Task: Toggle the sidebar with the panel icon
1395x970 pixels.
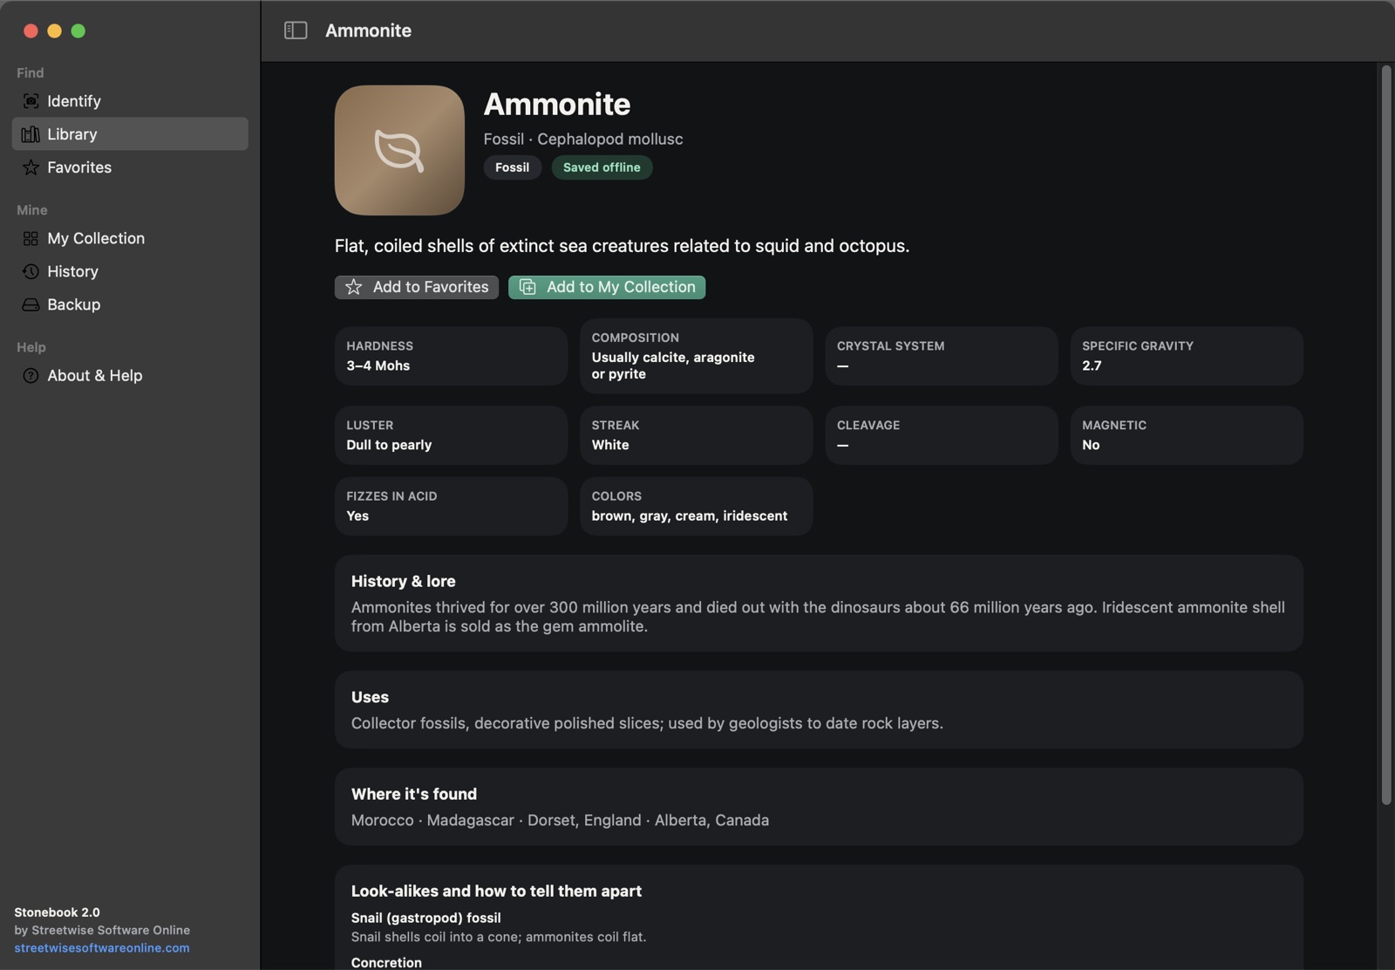Action: coord(296,31)
